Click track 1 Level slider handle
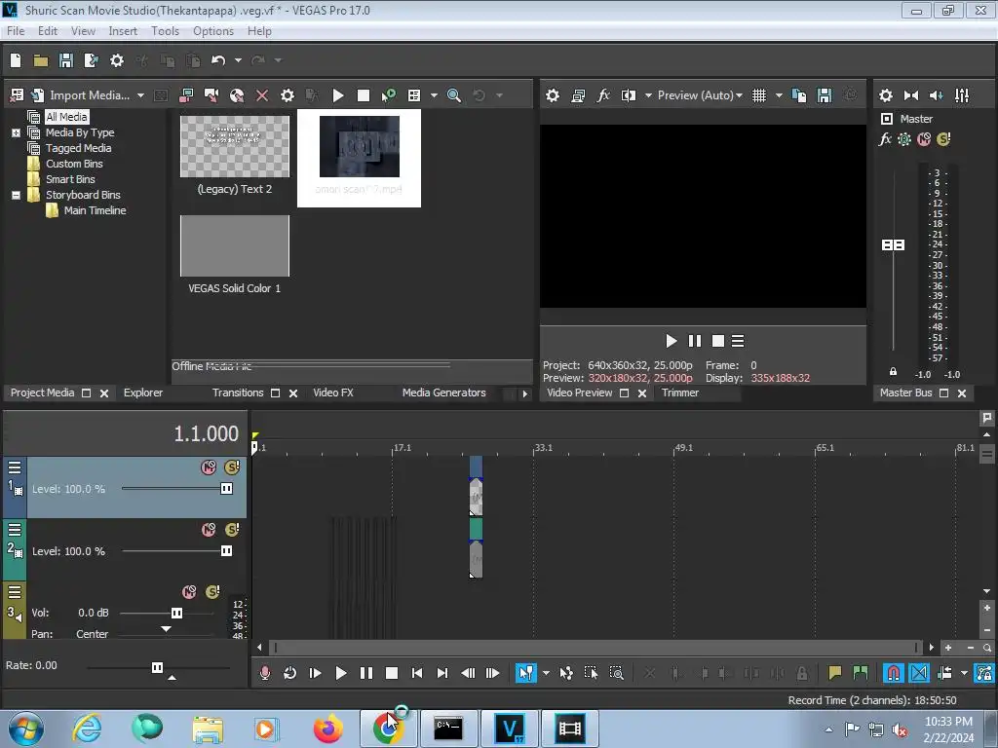 pos(226,489)
